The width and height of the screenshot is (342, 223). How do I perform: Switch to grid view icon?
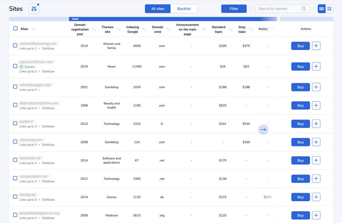[329, 9]
